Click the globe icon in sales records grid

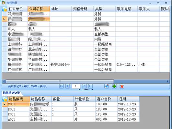click(x=5, y=99)
